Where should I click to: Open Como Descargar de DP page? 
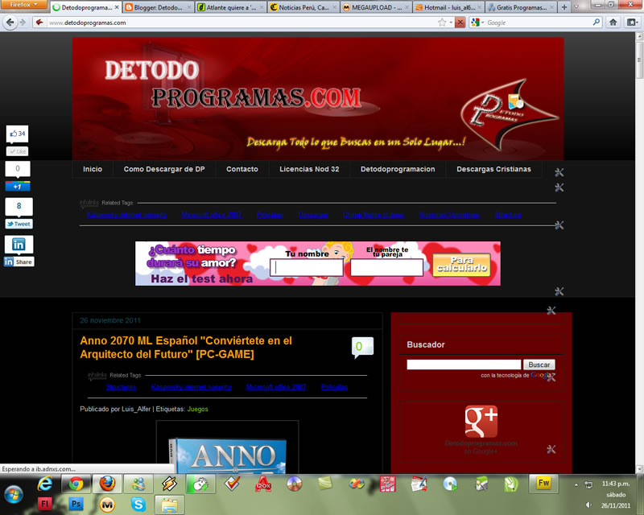[164, 169]
